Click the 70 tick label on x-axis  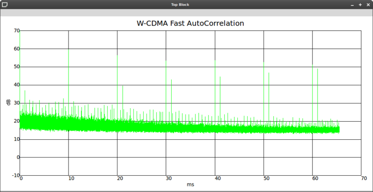[361, 179]
